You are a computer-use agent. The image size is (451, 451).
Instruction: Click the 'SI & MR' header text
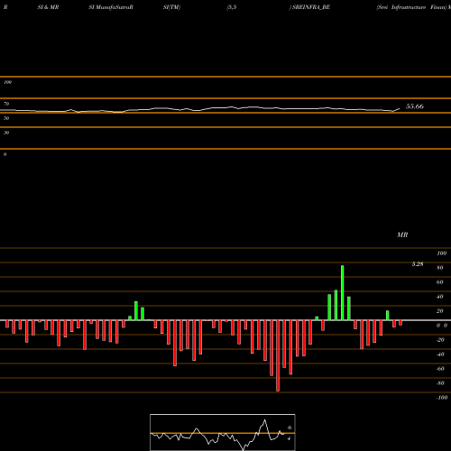pos(48,7)
